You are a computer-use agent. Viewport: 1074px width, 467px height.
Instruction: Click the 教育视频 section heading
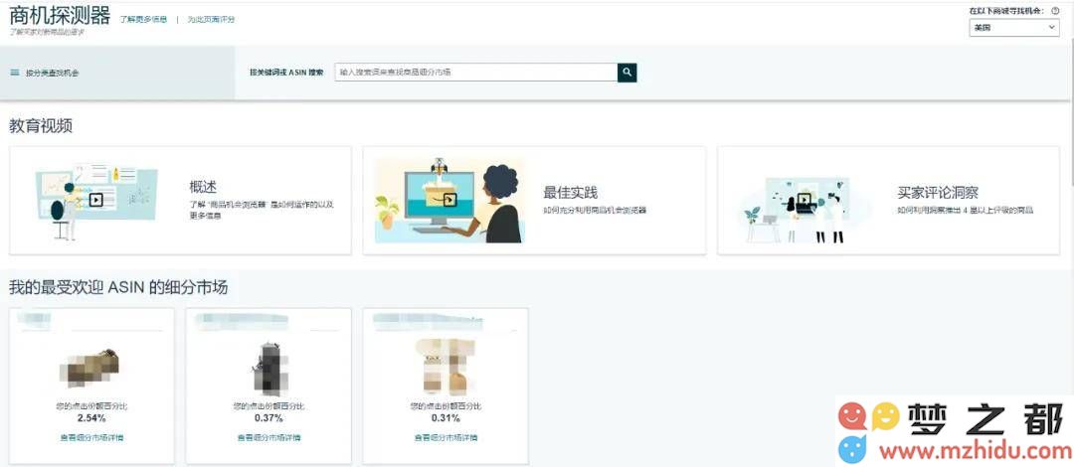click(x=41, y=126)
